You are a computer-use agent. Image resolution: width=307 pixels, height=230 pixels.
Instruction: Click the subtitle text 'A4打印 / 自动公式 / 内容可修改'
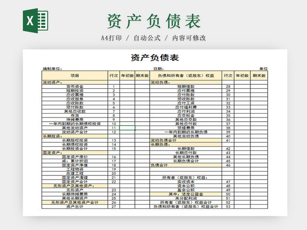(153, 38)
